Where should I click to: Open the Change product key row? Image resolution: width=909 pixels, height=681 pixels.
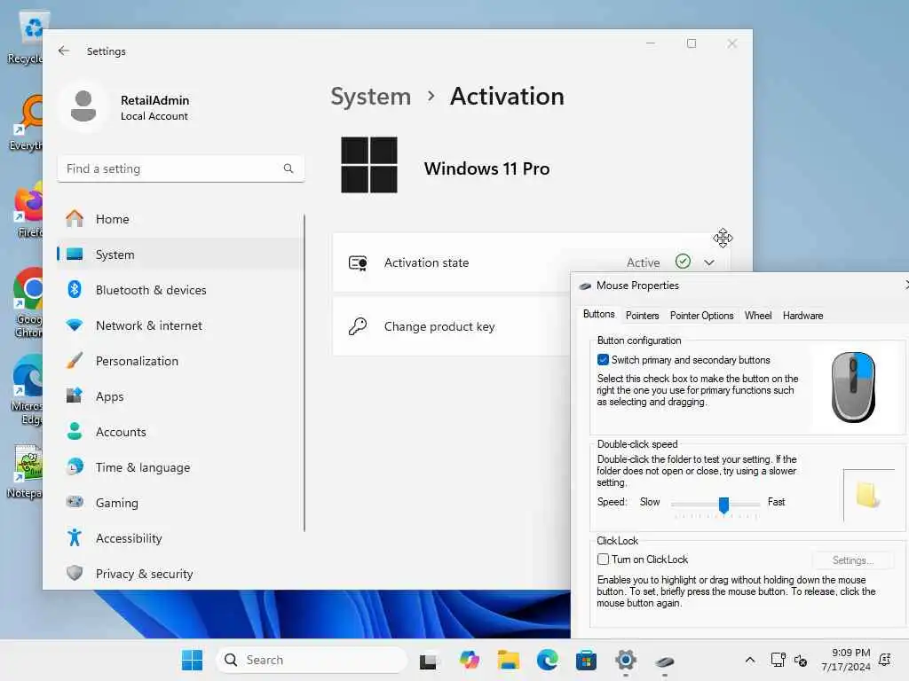(x=452, y=326)
